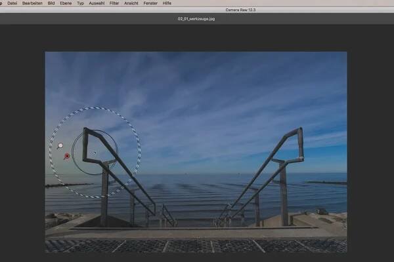Click the top of the dashed brush feather circle
Image resolution: width=394 pixels, height=262 pixels.
95,107
